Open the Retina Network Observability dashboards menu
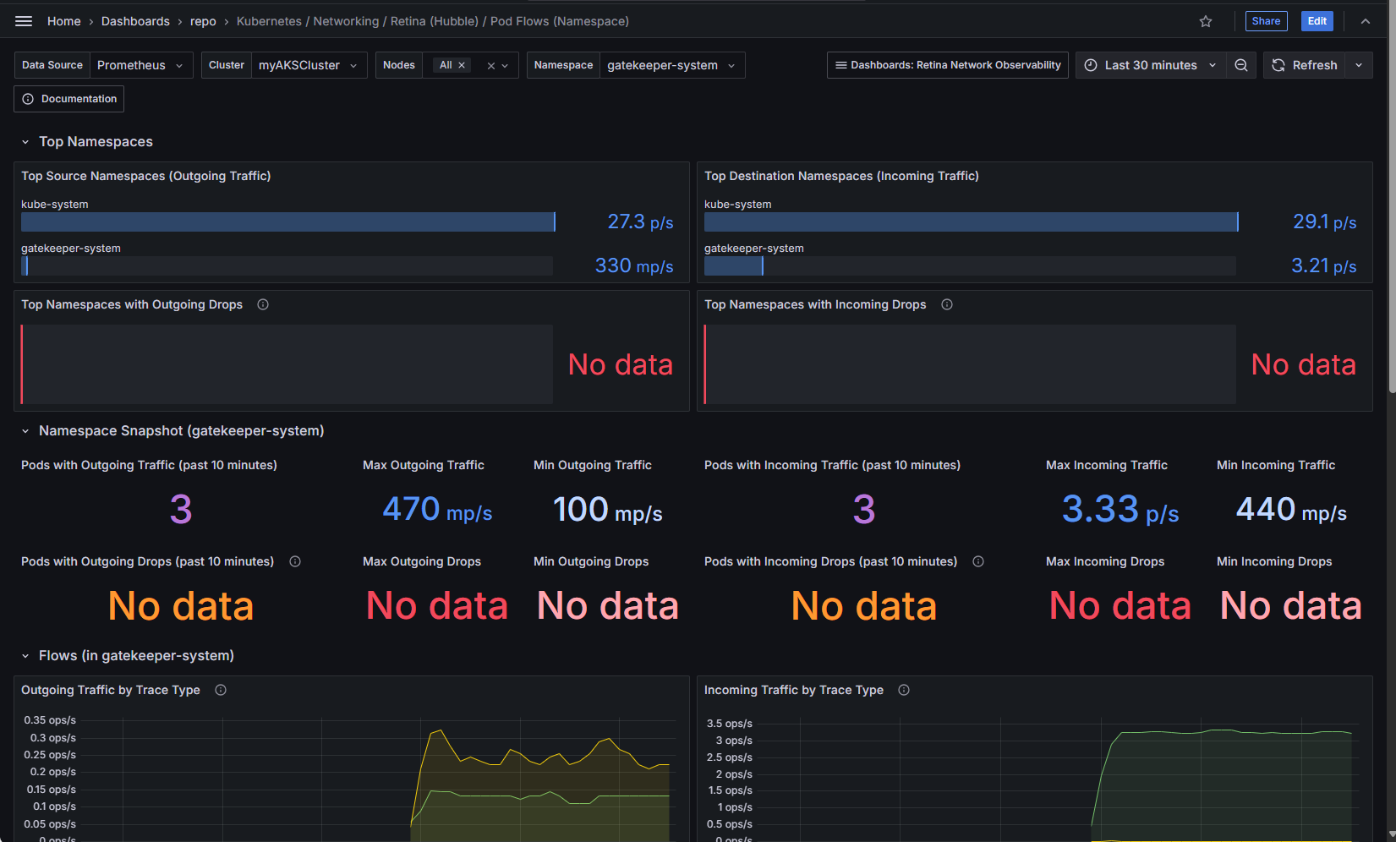Viewport: 1396px width, 842px height. 947,65
